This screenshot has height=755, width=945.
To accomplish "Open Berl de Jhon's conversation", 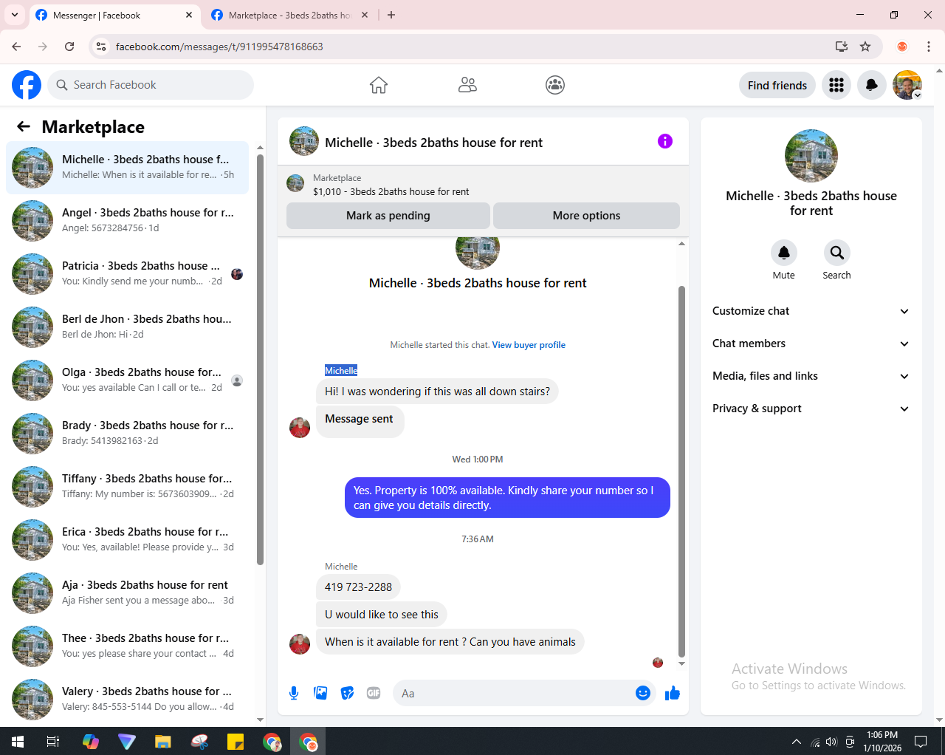I will pyautogui.click(x=128, y=327).
